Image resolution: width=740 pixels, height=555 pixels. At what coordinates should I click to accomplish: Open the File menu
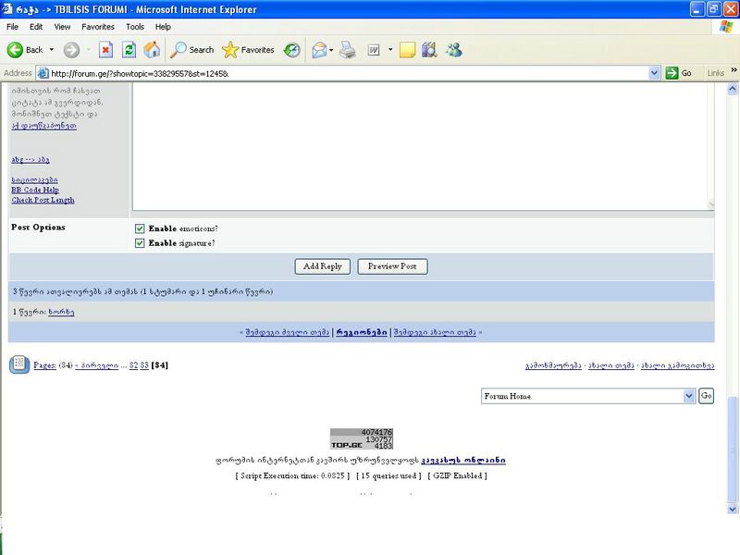point(12,27)
